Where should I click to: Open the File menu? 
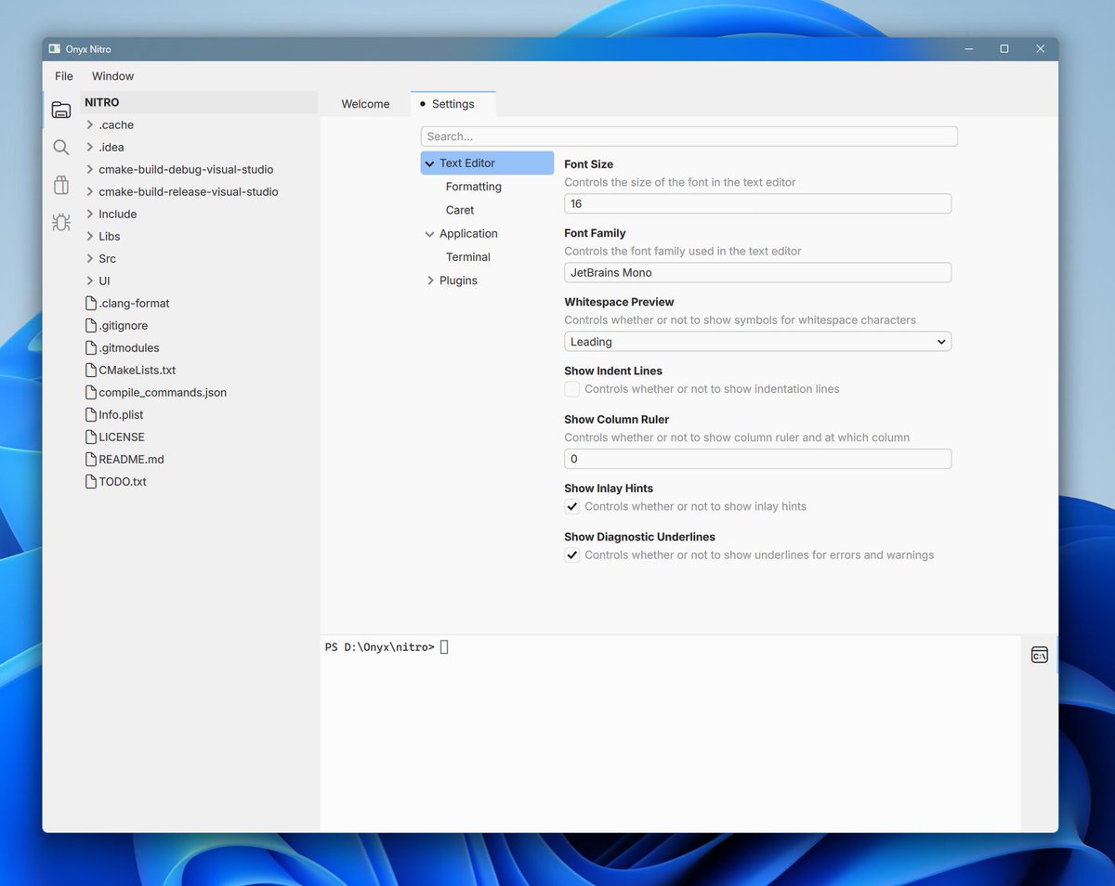63,76
